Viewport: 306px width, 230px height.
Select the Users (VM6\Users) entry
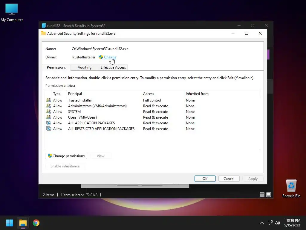click(152, 117)
